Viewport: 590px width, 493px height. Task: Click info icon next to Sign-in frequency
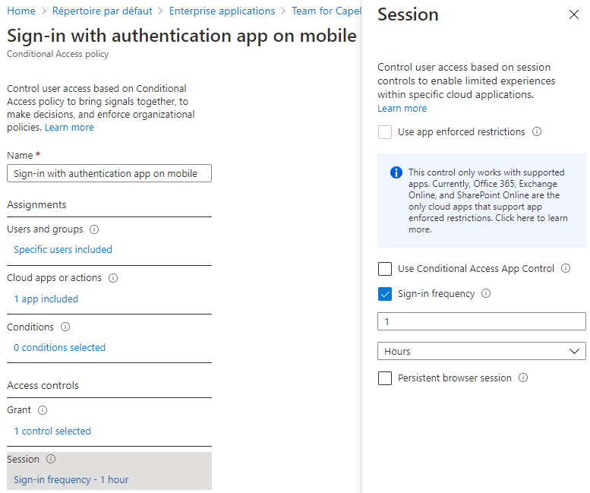pyautogui.click(x=486, y=294)
